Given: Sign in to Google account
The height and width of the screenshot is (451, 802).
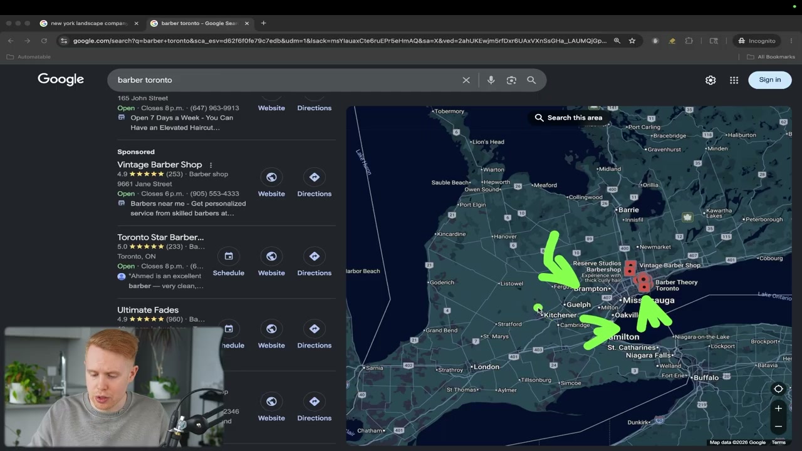Looking at the screenshot, I should tap(770, 80).
